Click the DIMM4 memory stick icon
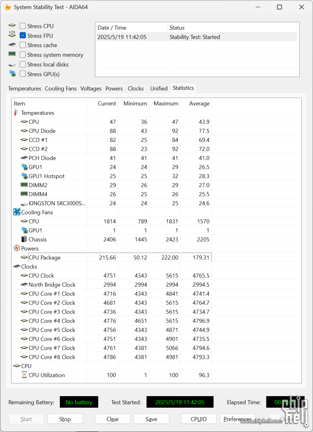 tap(24, 194)
